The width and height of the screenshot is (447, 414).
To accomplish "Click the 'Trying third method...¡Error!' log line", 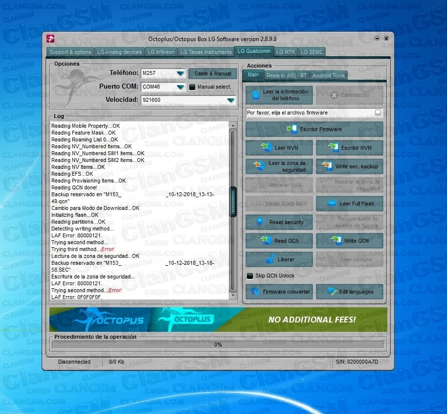I will 83,249.
